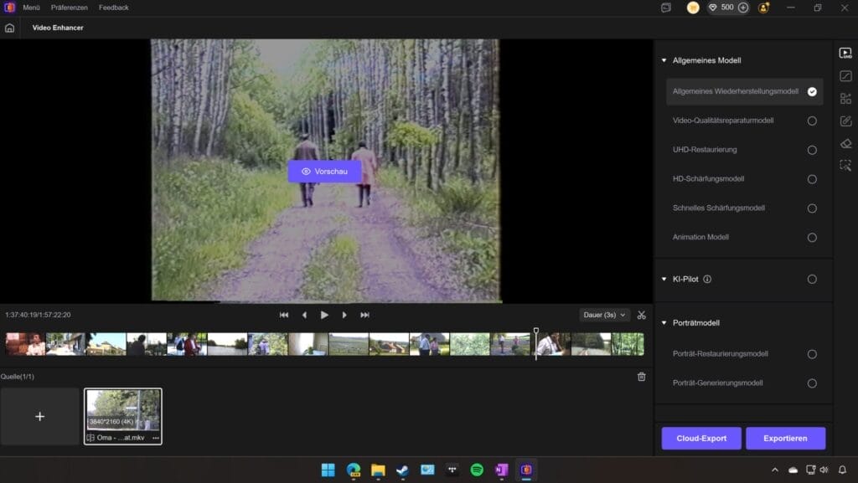Jump to the start of the video

click(x=284, y=315)
